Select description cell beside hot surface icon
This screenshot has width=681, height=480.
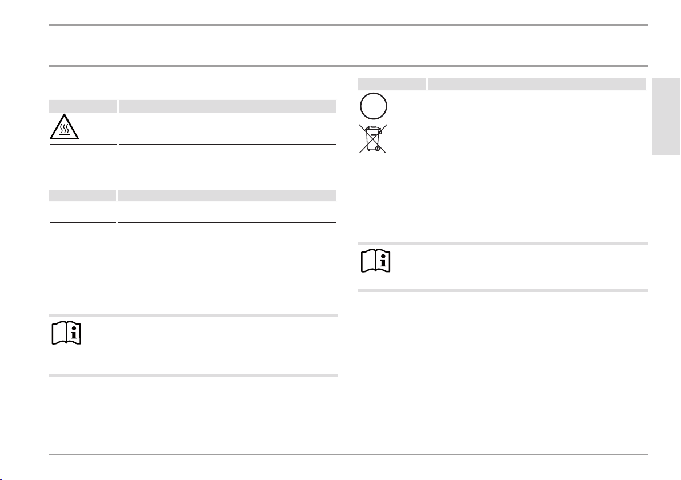tap(227, 128)
